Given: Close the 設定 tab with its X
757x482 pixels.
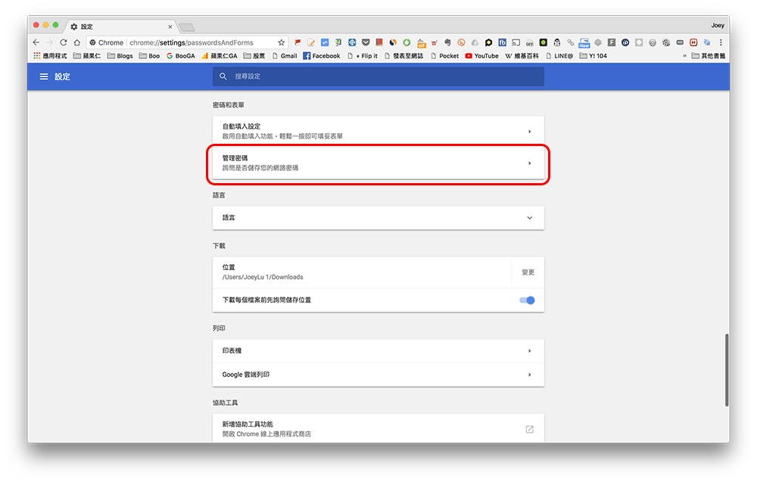Looking at the screenshot, I should coord(170,27).
